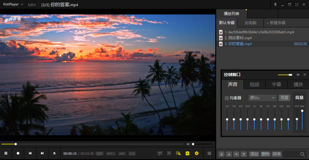This screenshot has height=160, width=309.
Task: Pause the video playback
Action: pyautogui.click(x=6, y=153)
